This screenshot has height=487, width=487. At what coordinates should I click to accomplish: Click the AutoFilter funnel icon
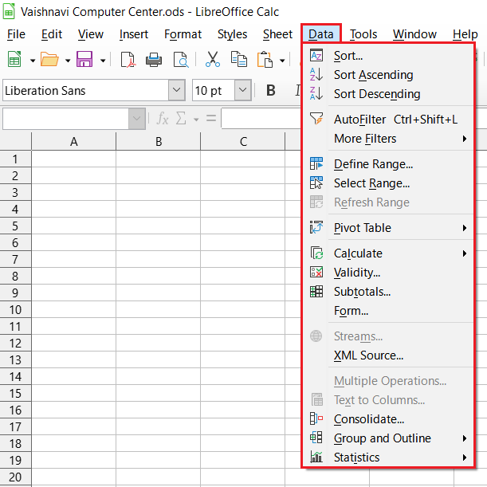(x=316, y=119)
